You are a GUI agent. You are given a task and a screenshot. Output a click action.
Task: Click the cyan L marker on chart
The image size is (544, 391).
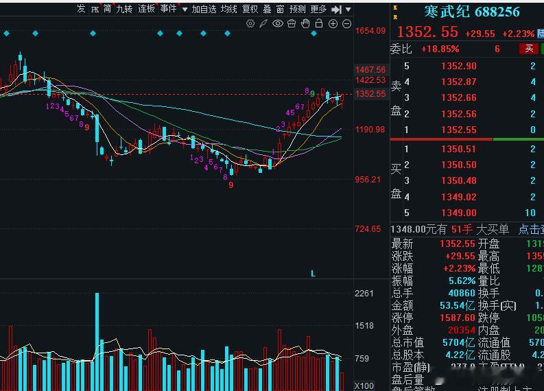tap(313, 274)
